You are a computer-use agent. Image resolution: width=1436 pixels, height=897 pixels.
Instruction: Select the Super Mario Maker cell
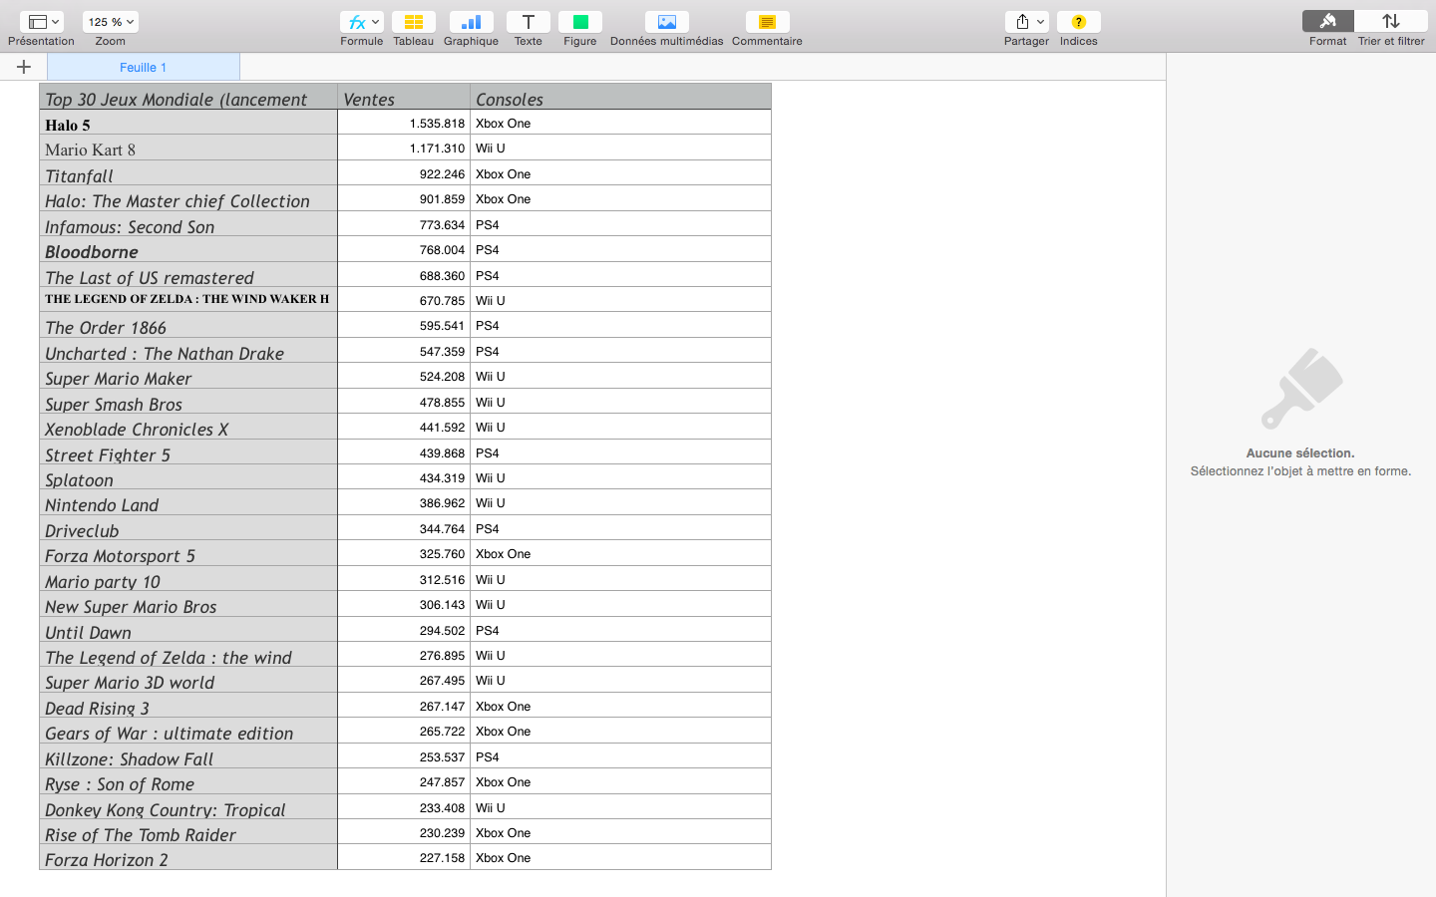click(188, 376)
